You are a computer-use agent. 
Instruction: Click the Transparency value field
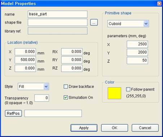[x=41, y=98]
